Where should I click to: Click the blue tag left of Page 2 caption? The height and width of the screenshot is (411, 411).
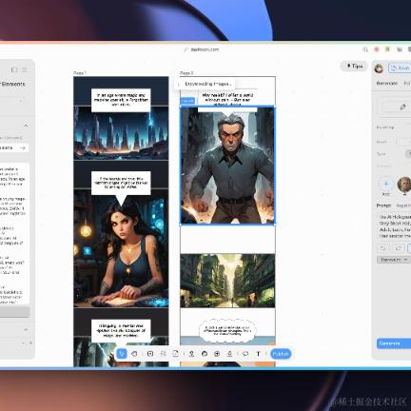187,101
